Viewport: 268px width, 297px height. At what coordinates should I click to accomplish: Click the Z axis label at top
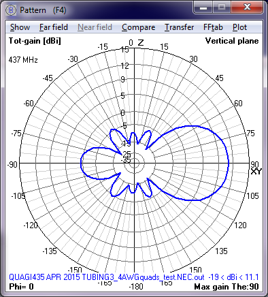(141, 43)
